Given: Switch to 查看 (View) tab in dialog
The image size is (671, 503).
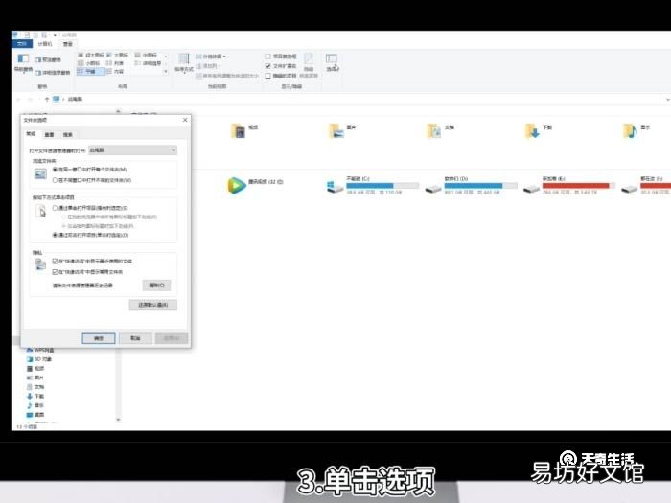Looking at the screenshot, I should tap(49, 135).
